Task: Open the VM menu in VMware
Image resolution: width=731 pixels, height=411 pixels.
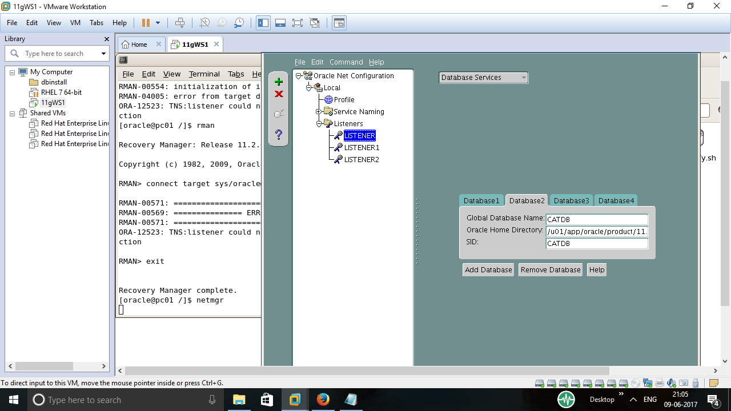Action: (x=75, y=23)
